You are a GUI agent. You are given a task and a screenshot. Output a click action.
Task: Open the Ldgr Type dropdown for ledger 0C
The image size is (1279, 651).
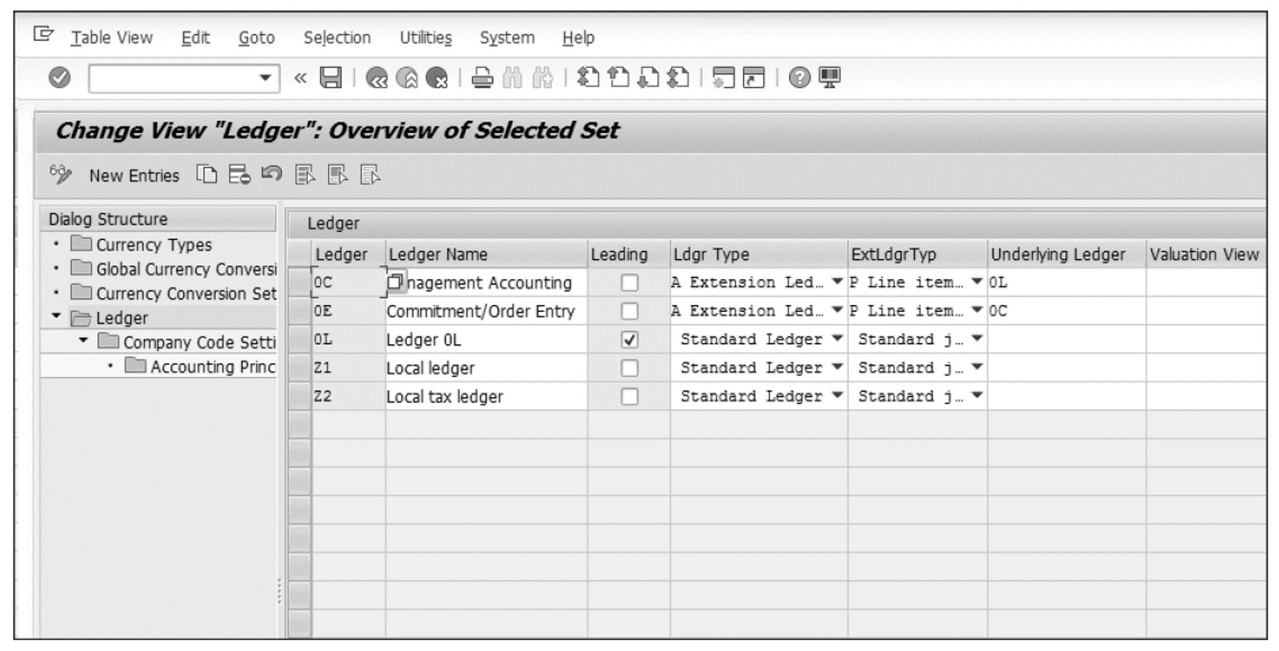[837, 282]
